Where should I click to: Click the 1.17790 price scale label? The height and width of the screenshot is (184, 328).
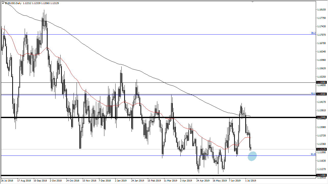coord(322,18)
